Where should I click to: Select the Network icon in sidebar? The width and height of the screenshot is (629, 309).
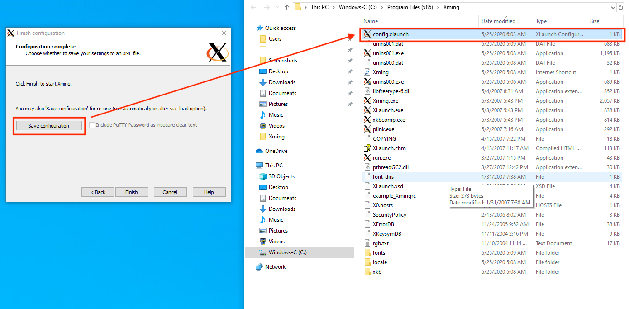click(x=259, y=267)
